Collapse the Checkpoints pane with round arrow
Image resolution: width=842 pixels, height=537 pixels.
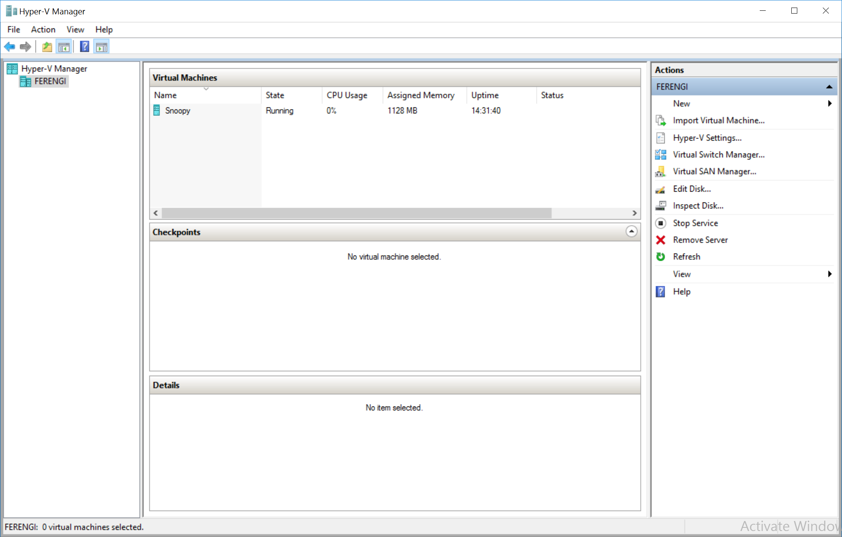(x=631, y=232)
